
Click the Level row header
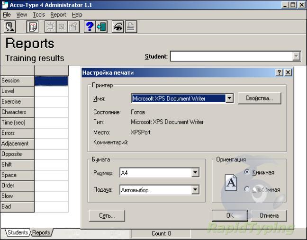click(18, 91)
